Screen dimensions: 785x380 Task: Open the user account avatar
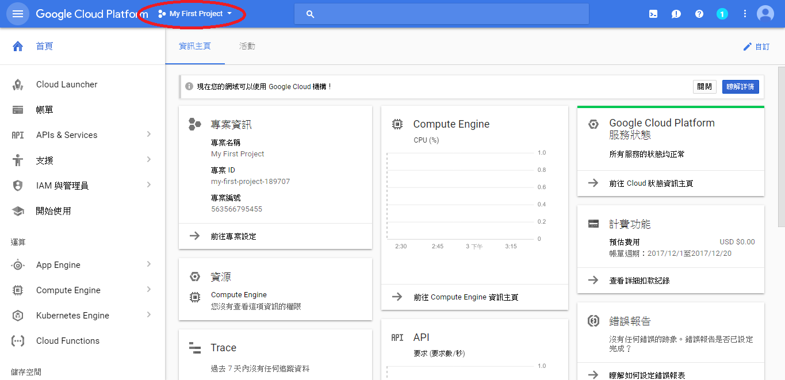coord(765,14)
